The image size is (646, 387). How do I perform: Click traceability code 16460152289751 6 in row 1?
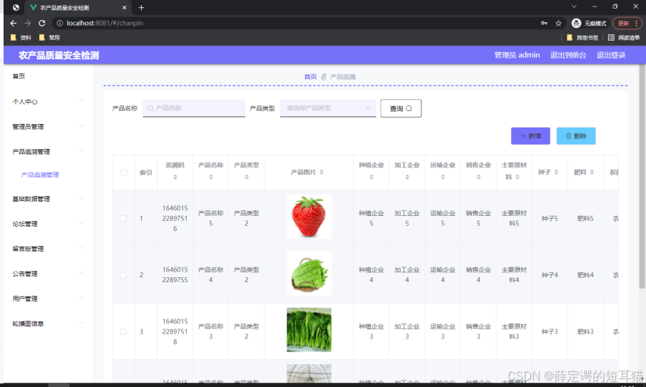coord(175,218)
